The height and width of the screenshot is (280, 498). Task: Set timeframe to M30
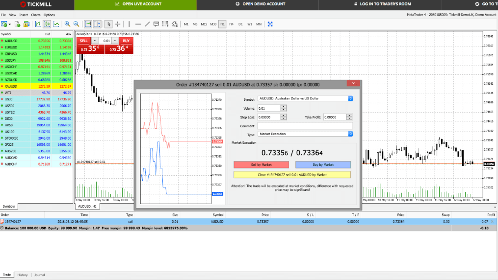213,24
